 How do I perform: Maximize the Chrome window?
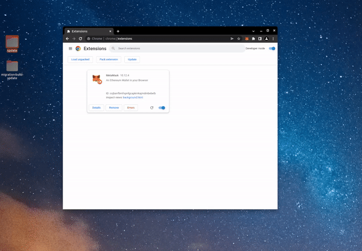[x=267, y=31]
